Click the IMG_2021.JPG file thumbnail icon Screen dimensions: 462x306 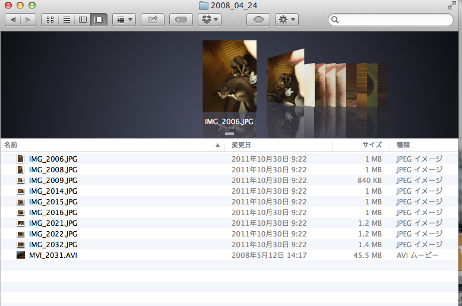(x=21, y=223)
